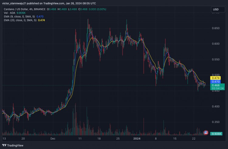Click the Dec label on time axis
228x149 pixels.
click(53, 139)
